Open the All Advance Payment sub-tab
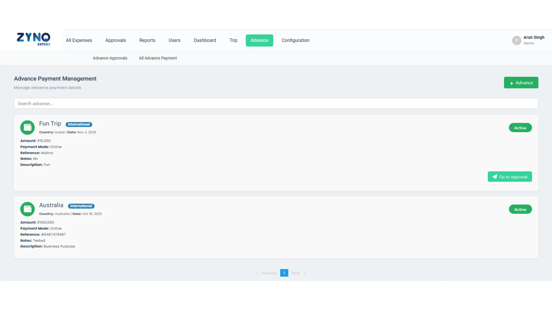This screenshot has width=552, height=310. [x=158, y=58]
